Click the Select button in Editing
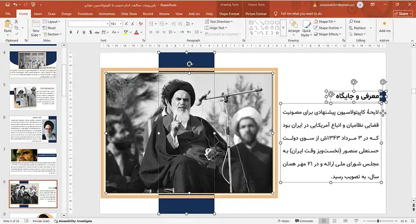This screenshot has width=416, height=224. pyautogui.click(x=357, y=34)
